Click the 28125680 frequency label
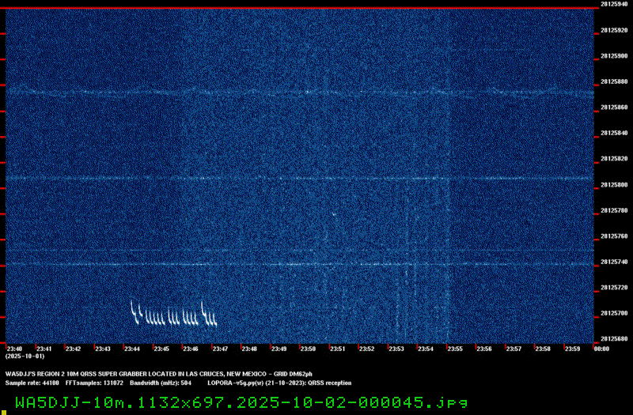Image resolution: width=633 pixels, height=415 pixels. point(614,339)
